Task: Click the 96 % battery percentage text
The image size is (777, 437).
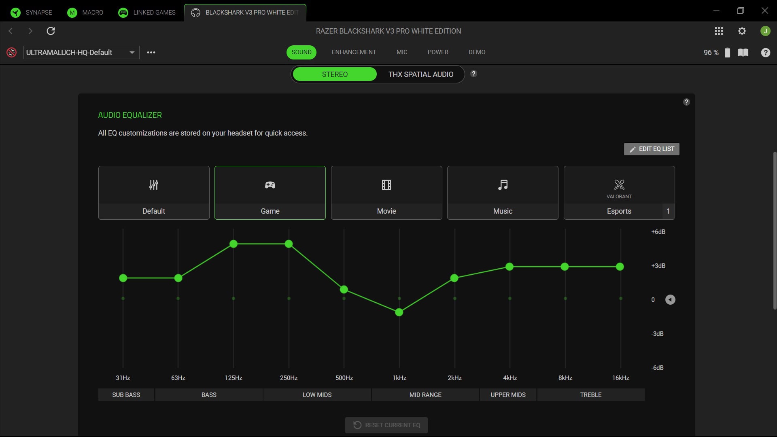Action: (x=711, y=53)
